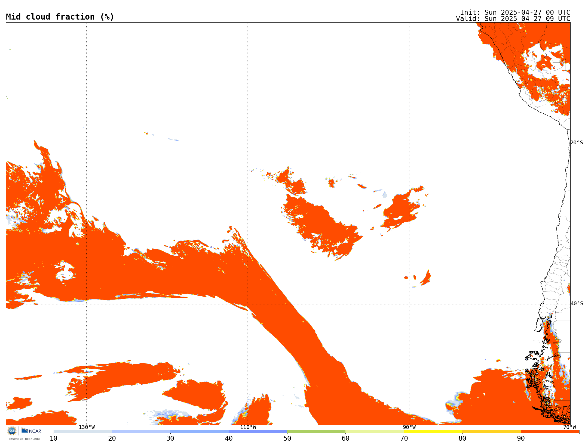Click the colorbar tick label '60'
The width and height of the screenshot is (588, 442).
point(345,438)
